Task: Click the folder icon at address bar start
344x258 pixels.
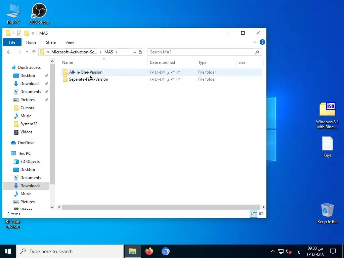Action: [42, 52]
